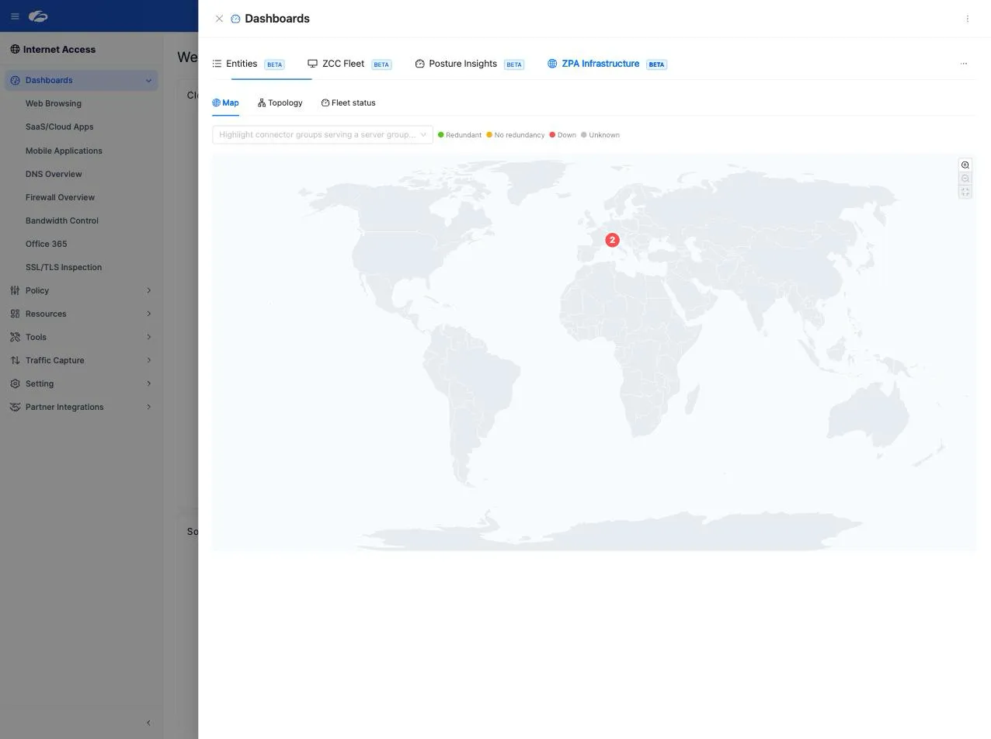Expand the Resources menu chevron
The width and height of the screenshot is (991, 739).
pyautogui.click(x=148, y=314)
